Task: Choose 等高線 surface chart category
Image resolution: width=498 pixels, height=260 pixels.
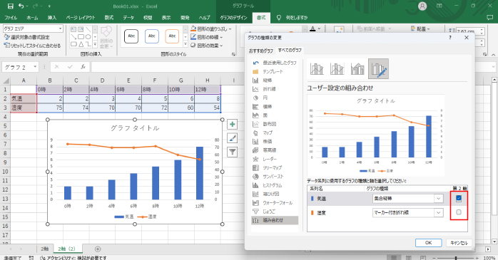Action: 275,150
